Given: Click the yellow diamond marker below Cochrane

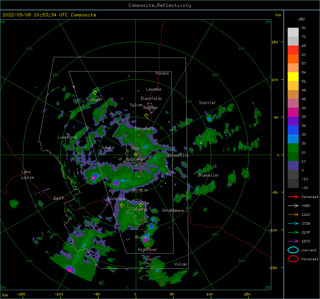Looking at the screenshot, I should coord(122,205).
